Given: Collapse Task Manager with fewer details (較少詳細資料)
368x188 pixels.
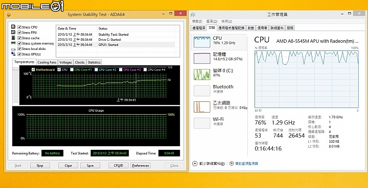Looking at the screenshot, I should tap(209, 164).
